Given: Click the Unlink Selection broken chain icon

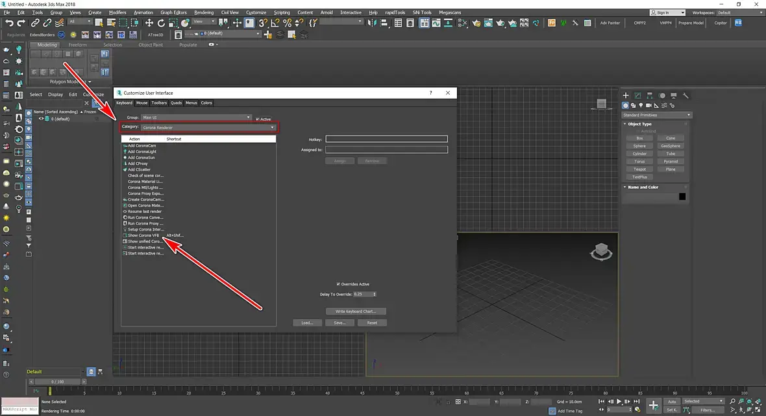Looking at the screenshot, I should pos(47,23).
